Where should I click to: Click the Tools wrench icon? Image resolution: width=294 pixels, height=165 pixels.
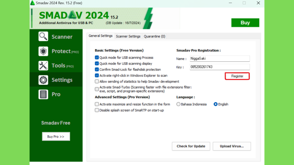[43, 66]
